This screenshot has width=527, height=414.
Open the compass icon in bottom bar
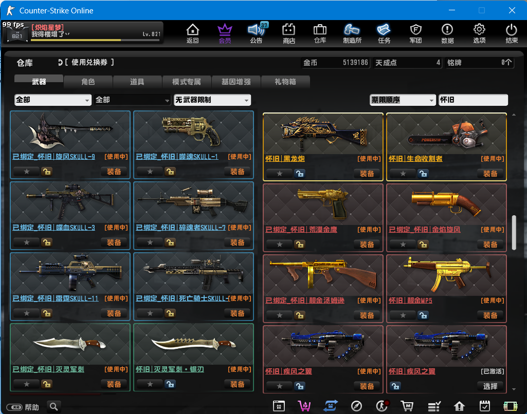(356, 406)
